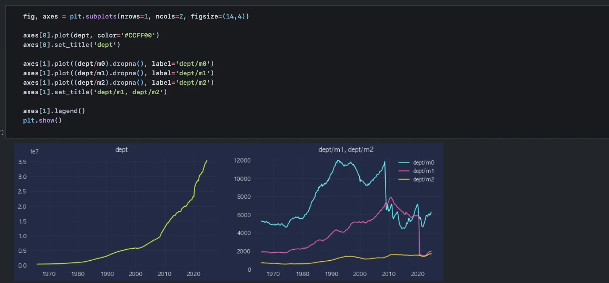Click the plt.show() line in the code cell
The width and height of the screenshot is (609, 283).
42,120
